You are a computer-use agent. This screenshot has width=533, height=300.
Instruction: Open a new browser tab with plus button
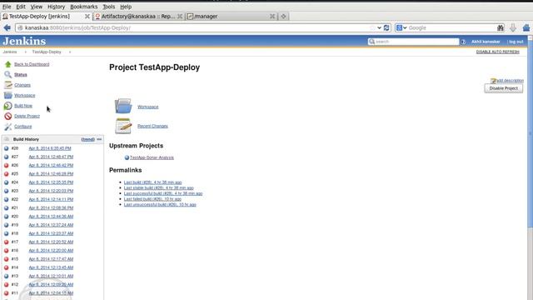pyautogui.click(x=283, y=17)
